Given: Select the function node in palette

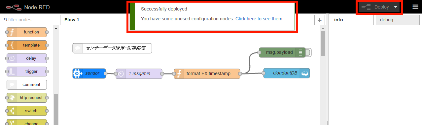Looking at the screenshot, I should pos(27,32).
